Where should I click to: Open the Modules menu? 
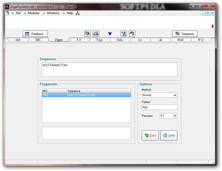pyautogui.click(x=34, y=13)
